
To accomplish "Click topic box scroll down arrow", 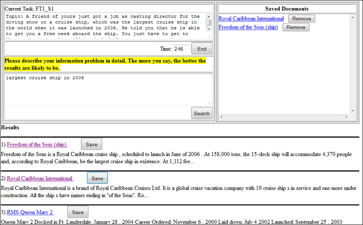I will click(209, 29).
